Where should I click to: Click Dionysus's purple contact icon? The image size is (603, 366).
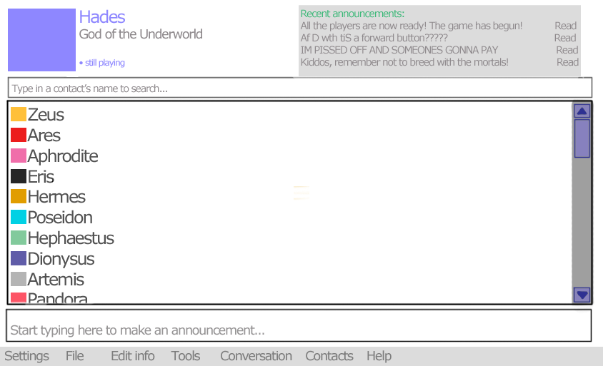pyautogui.click(x=19, y=258)
